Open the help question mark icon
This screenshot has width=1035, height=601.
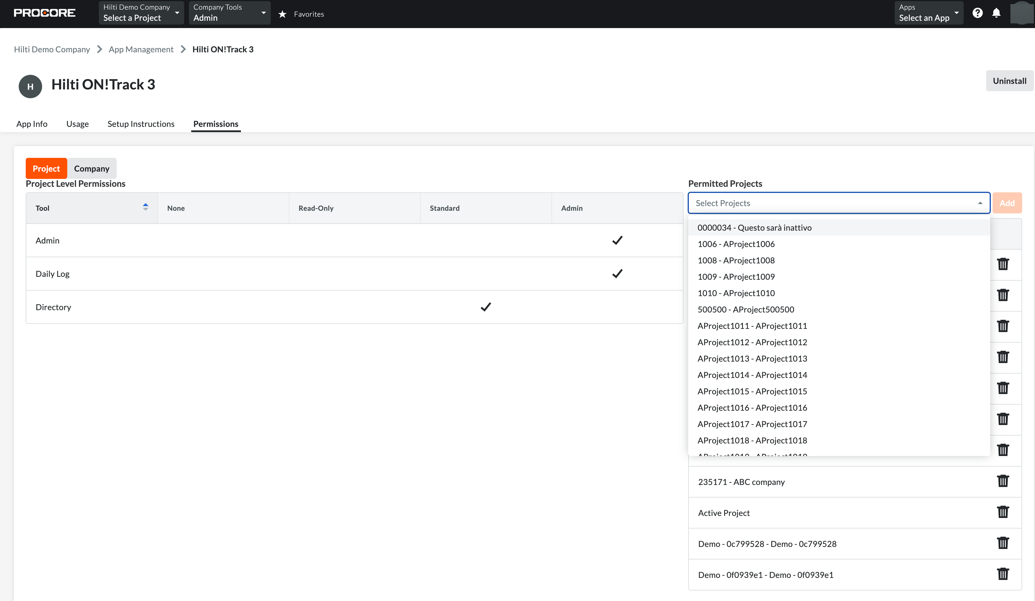977,13
